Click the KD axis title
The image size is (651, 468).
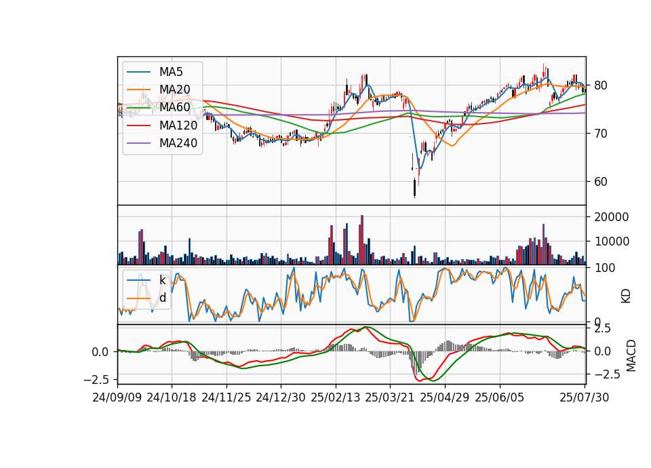coord(626,296)
